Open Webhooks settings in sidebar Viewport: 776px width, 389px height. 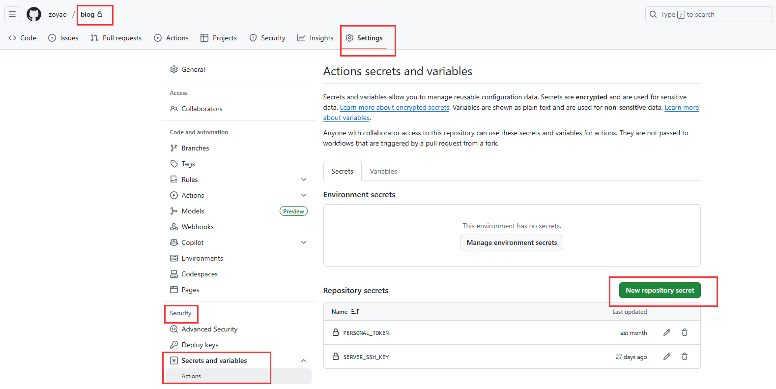[197, 227]
